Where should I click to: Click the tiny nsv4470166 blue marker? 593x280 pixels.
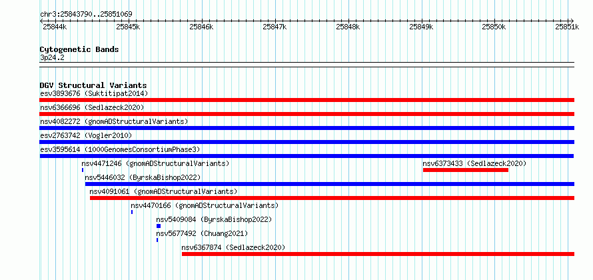coord(132,212)
